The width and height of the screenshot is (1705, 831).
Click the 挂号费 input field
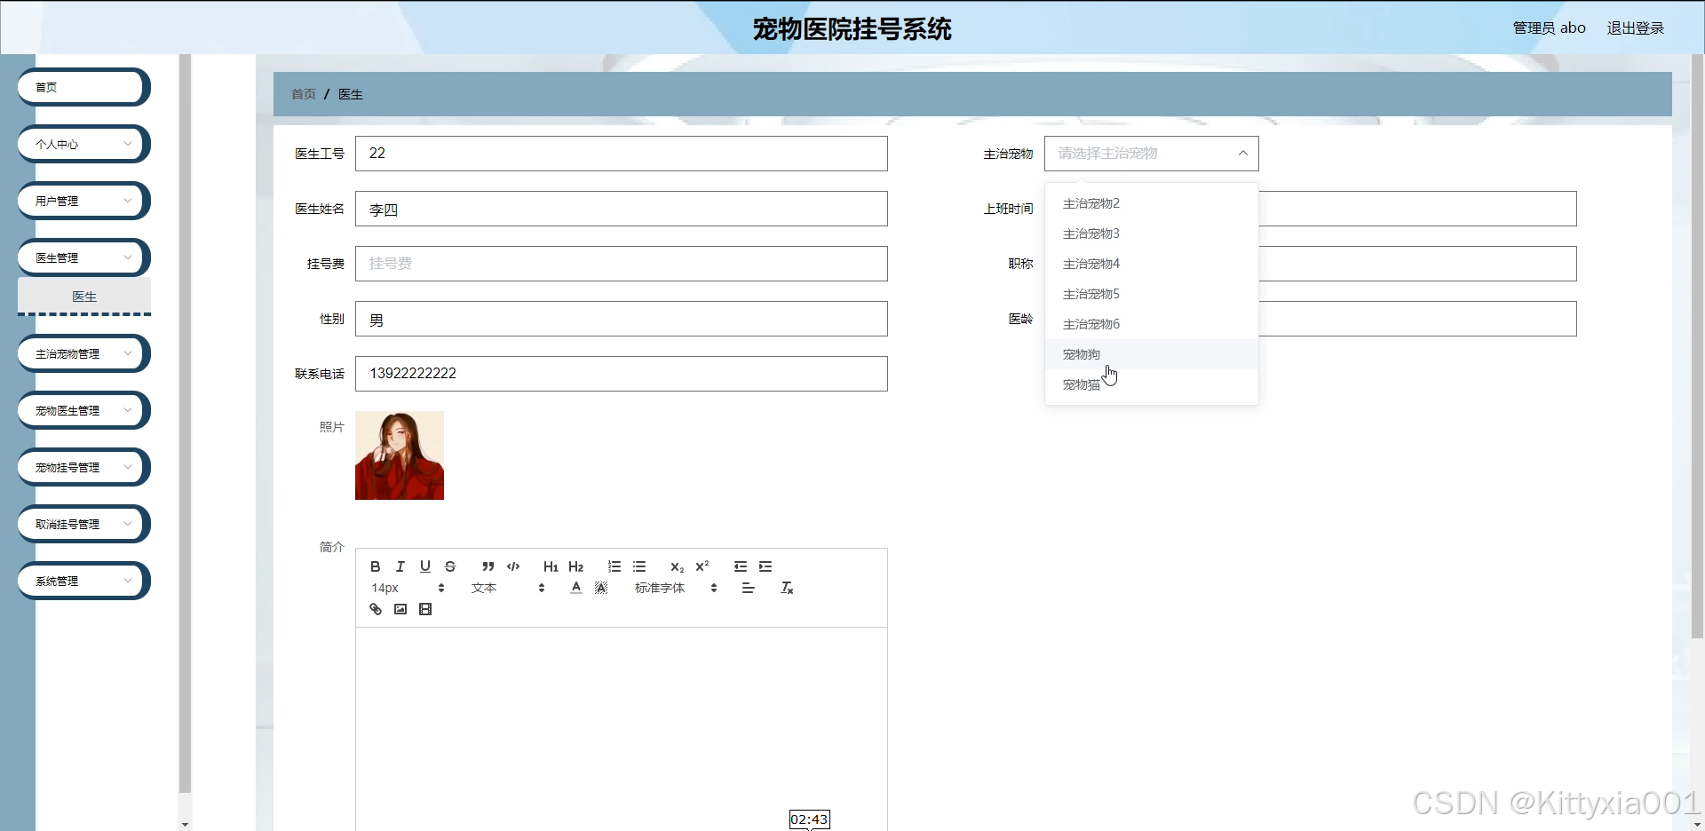[621, 264]
